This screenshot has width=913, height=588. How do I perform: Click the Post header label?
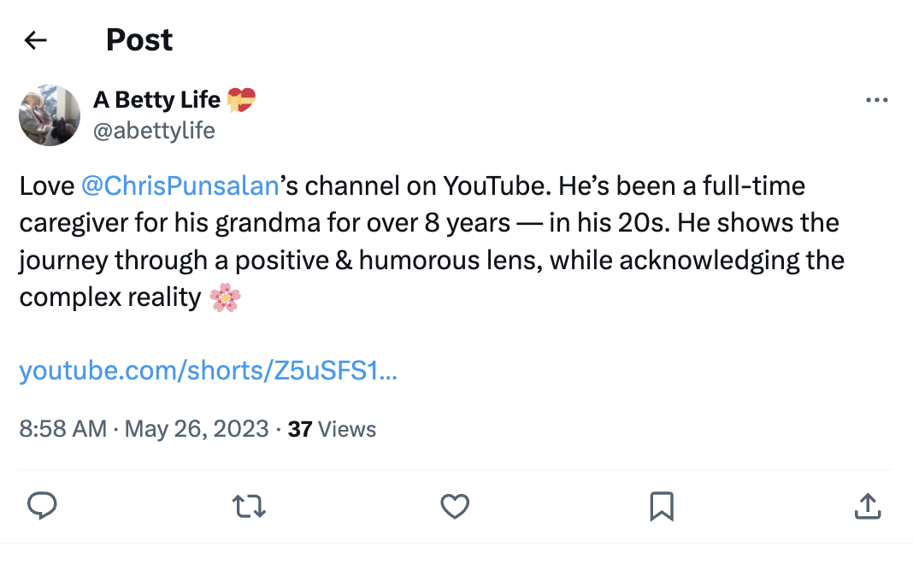tap(138, 39)
